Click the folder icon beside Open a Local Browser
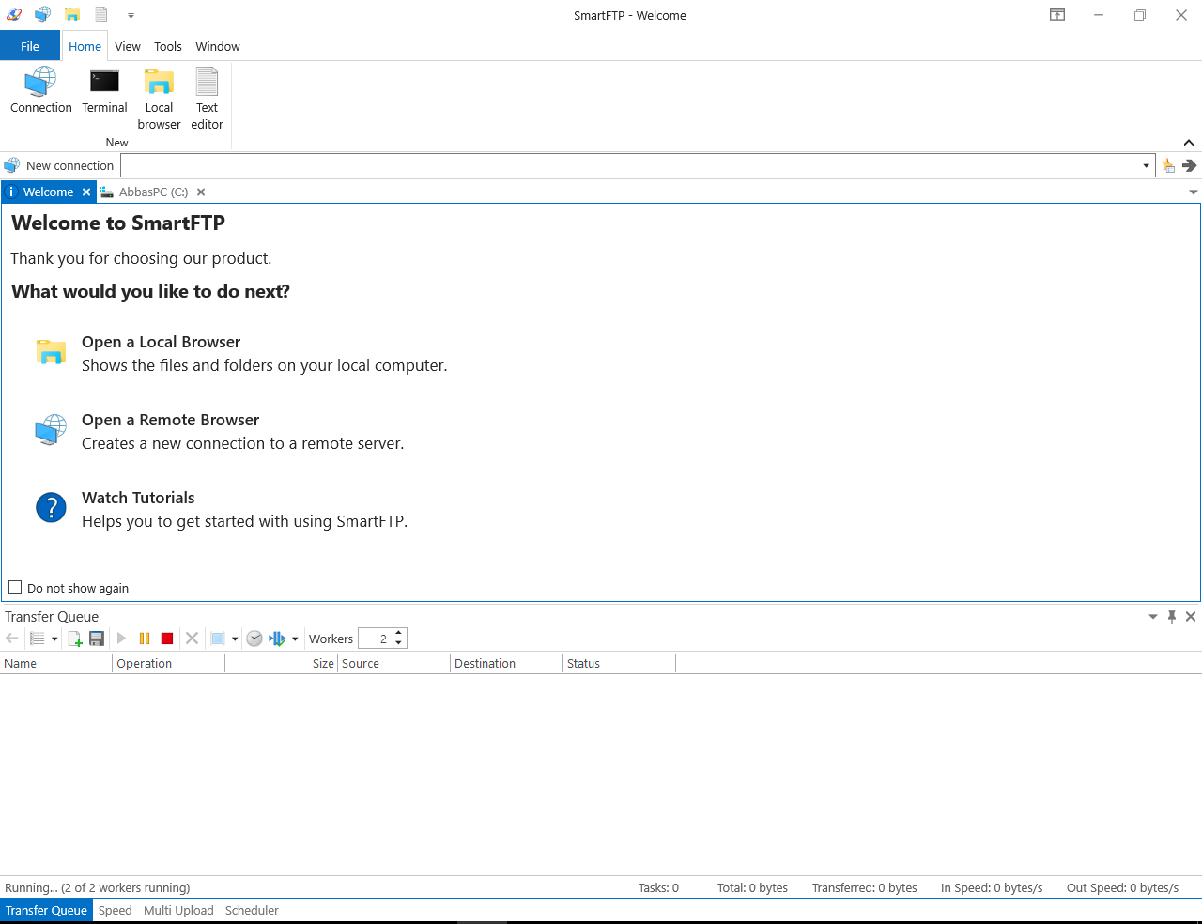 pyautogui.click(x=51, y=352)
